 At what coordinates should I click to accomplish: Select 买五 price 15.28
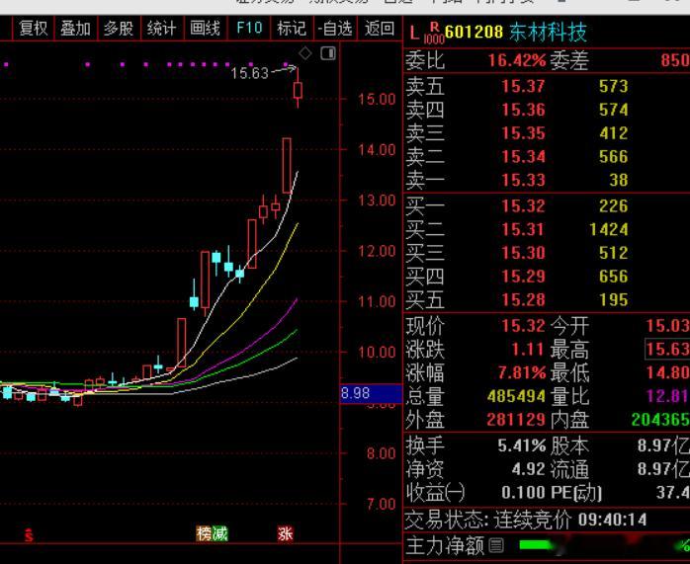coord(523,300)
